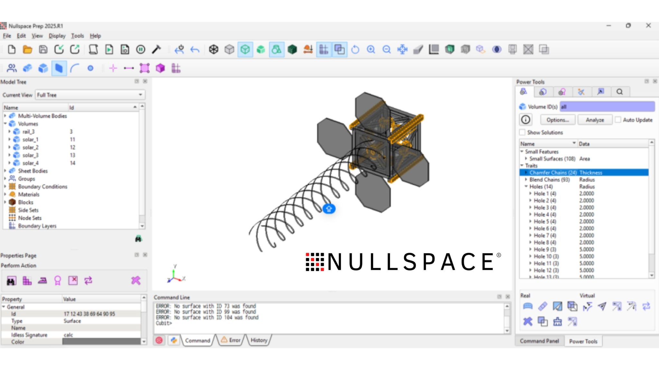Select the Fit View crosshair icon

point(403,49)
